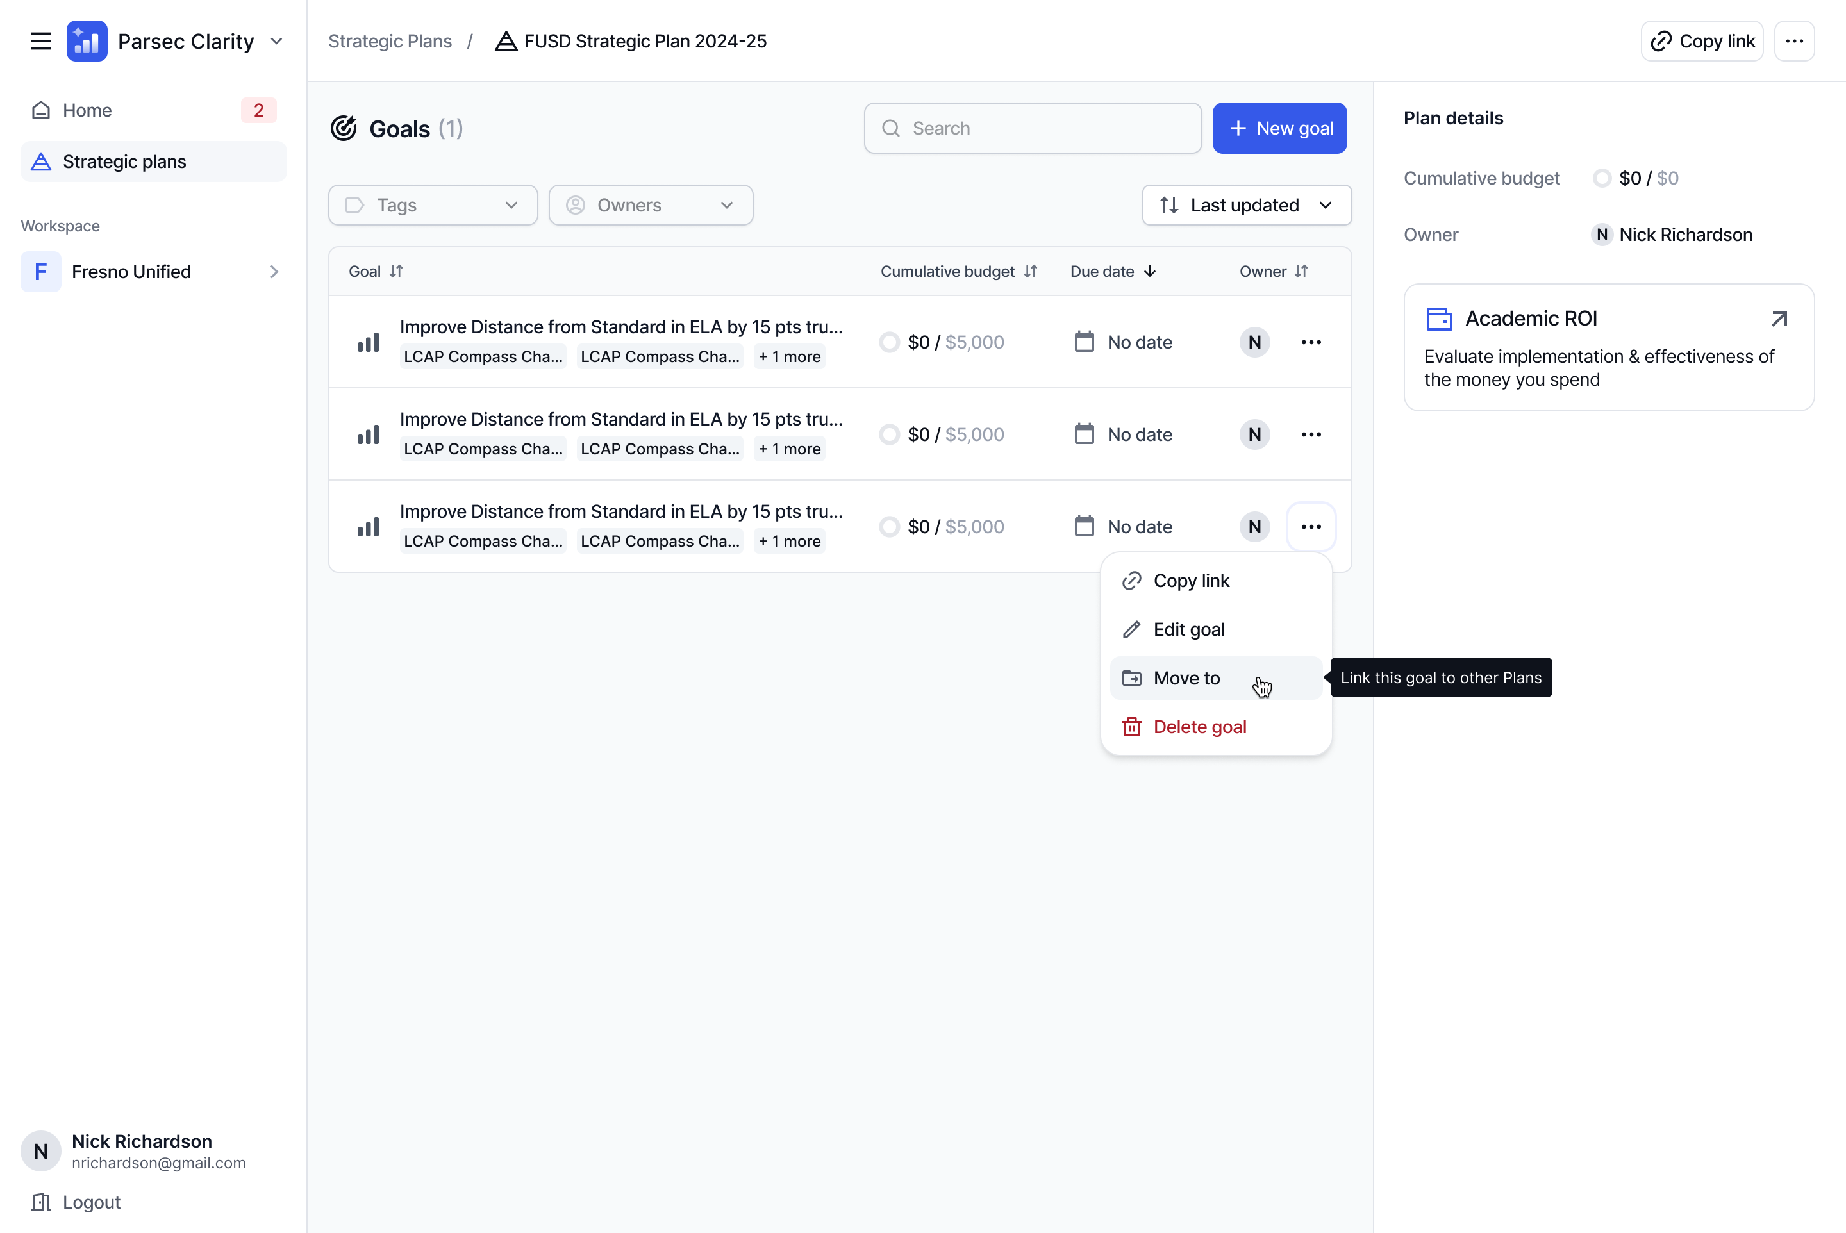1846x1233 pixels.
Task: Click the hamburger menu icon
Action: coord(41,41)
